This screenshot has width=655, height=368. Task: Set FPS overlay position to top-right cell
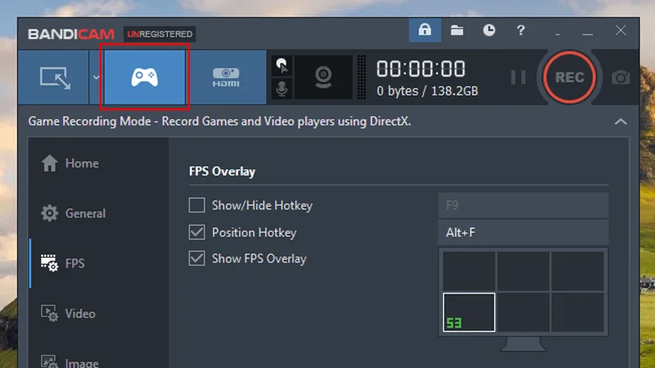[577, 272]
